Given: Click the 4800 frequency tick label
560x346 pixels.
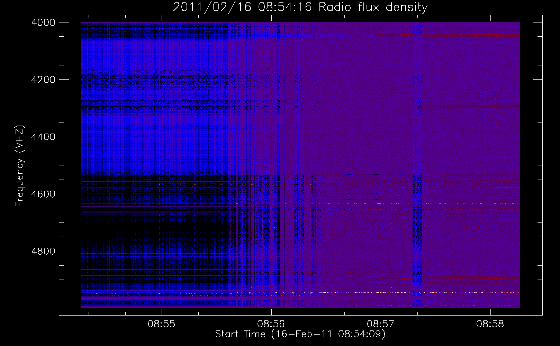Looking at the screenshot, I should [43, 251].
